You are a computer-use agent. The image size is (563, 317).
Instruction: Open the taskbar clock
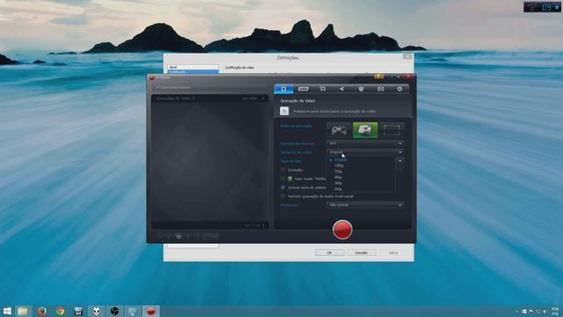tap(555, 311)
